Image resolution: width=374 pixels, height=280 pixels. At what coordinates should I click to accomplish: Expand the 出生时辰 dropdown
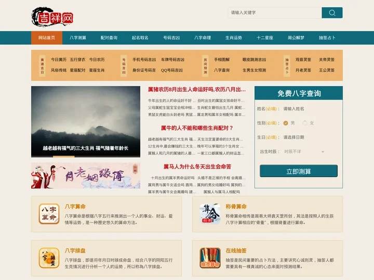tap(304, 151)
